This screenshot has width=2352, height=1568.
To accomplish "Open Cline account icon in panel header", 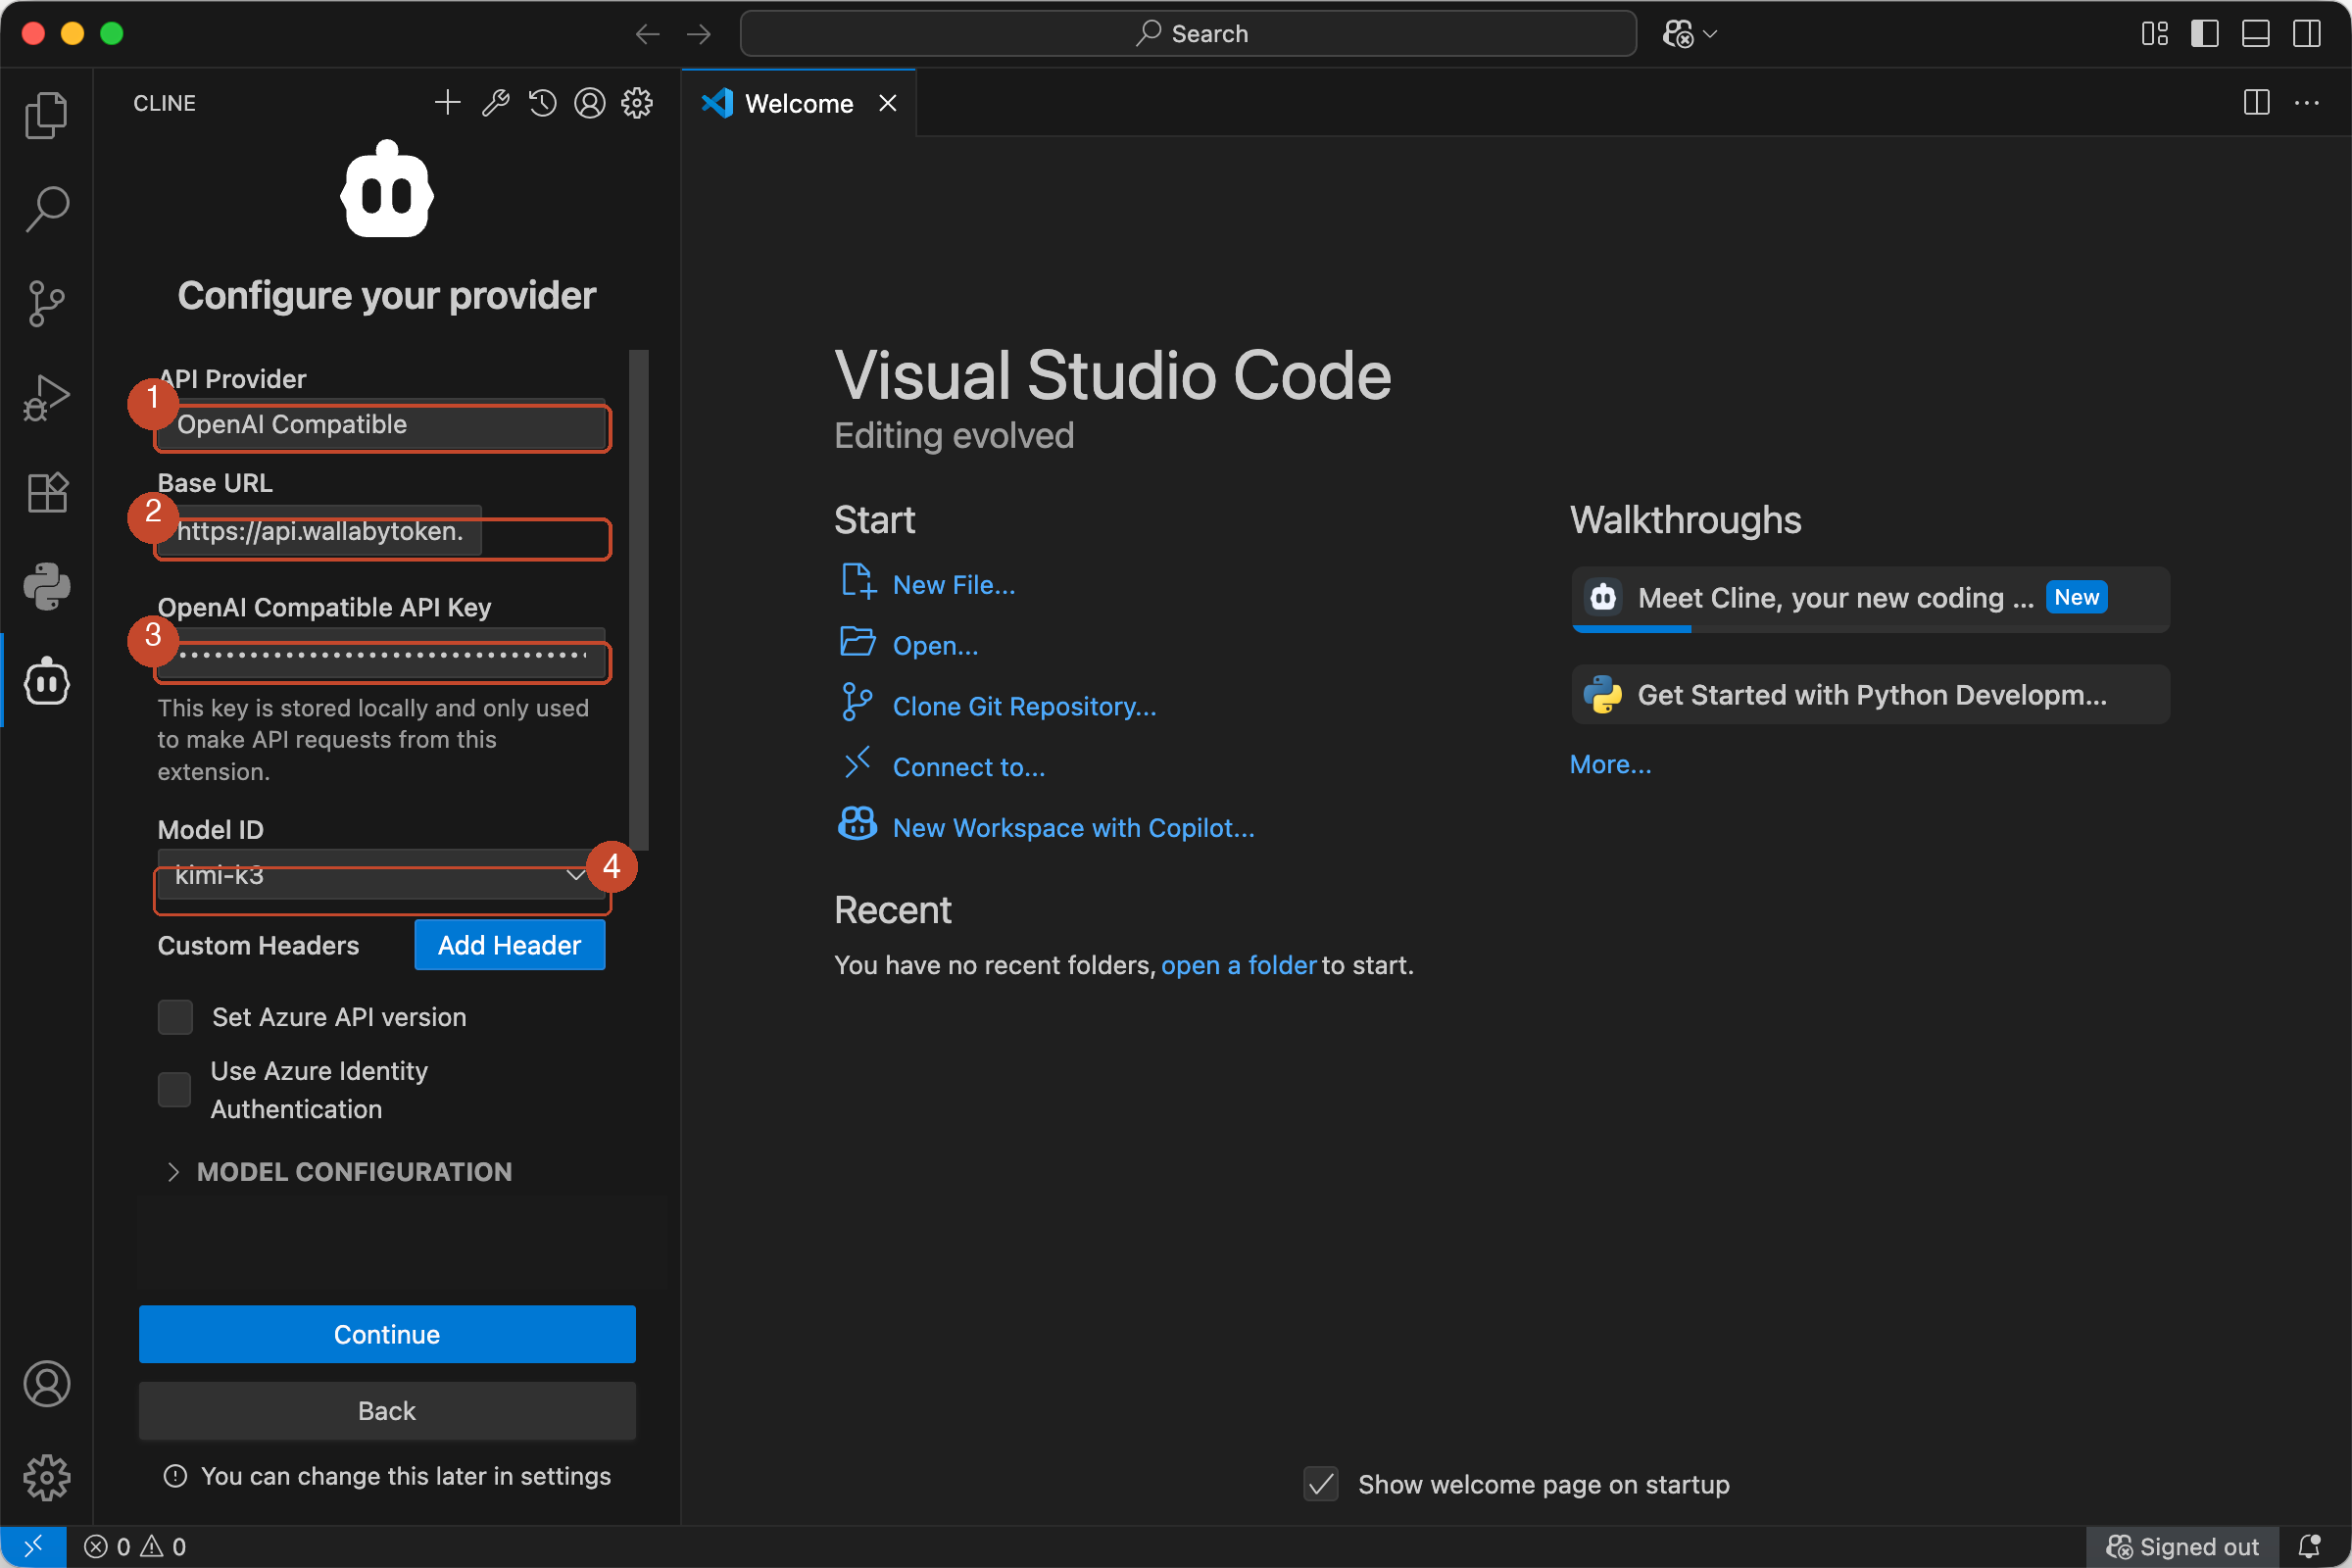I will tap(590, 102).
